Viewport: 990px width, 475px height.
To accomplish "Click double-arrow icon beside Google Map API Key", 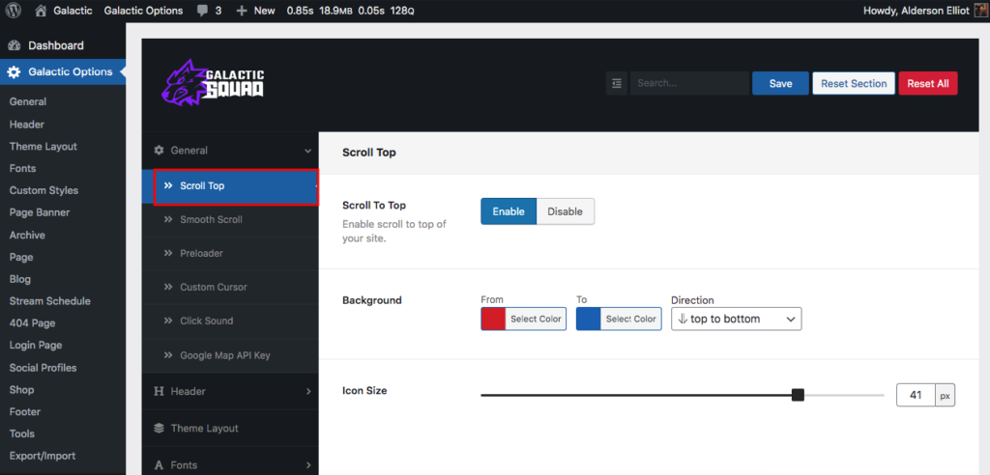I will click(168, 355).
